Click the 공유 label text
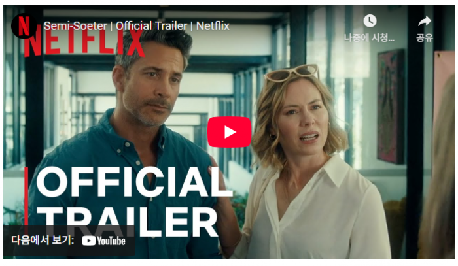458x266 pixels. [x=425, y=38]
